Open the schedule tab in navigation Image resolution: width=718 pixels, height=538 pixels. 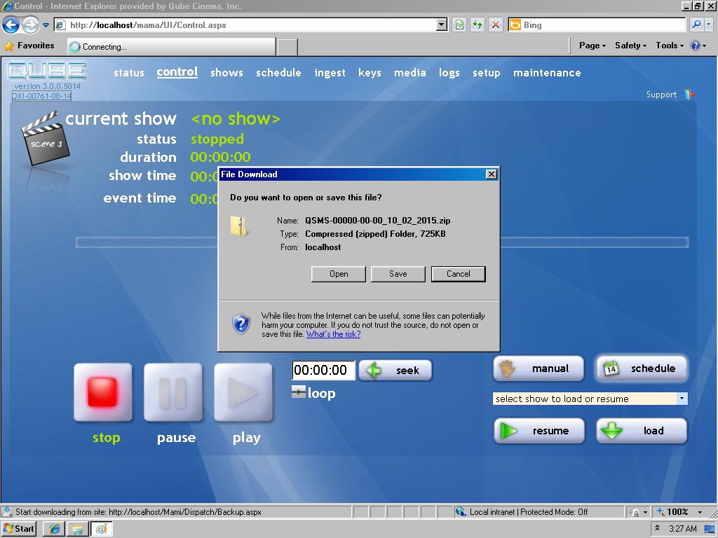pos(278,73)
